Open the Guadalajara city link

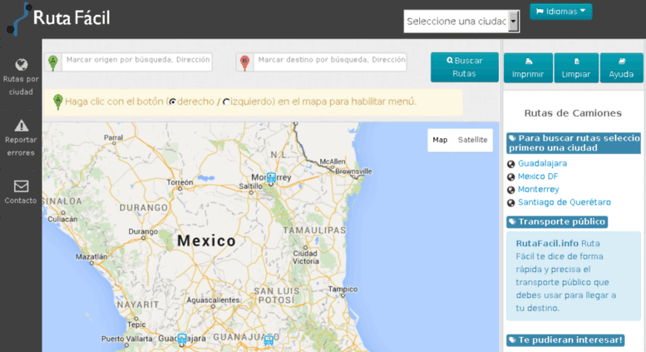pos(542,164)
